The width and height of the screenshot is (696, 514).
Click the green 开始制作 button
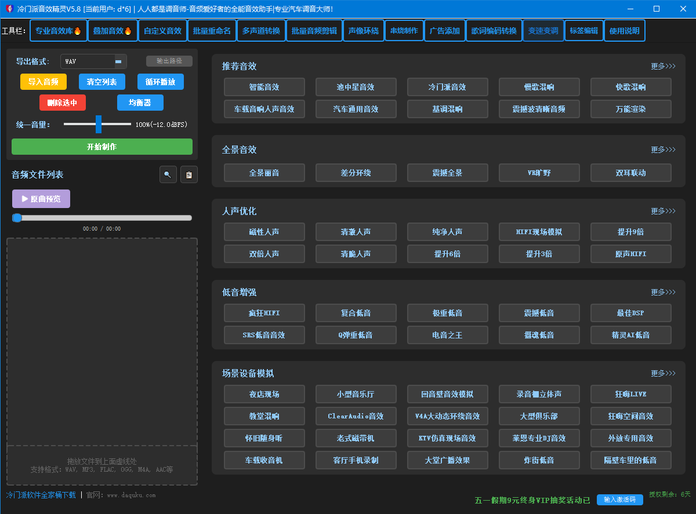pos(102,147)
